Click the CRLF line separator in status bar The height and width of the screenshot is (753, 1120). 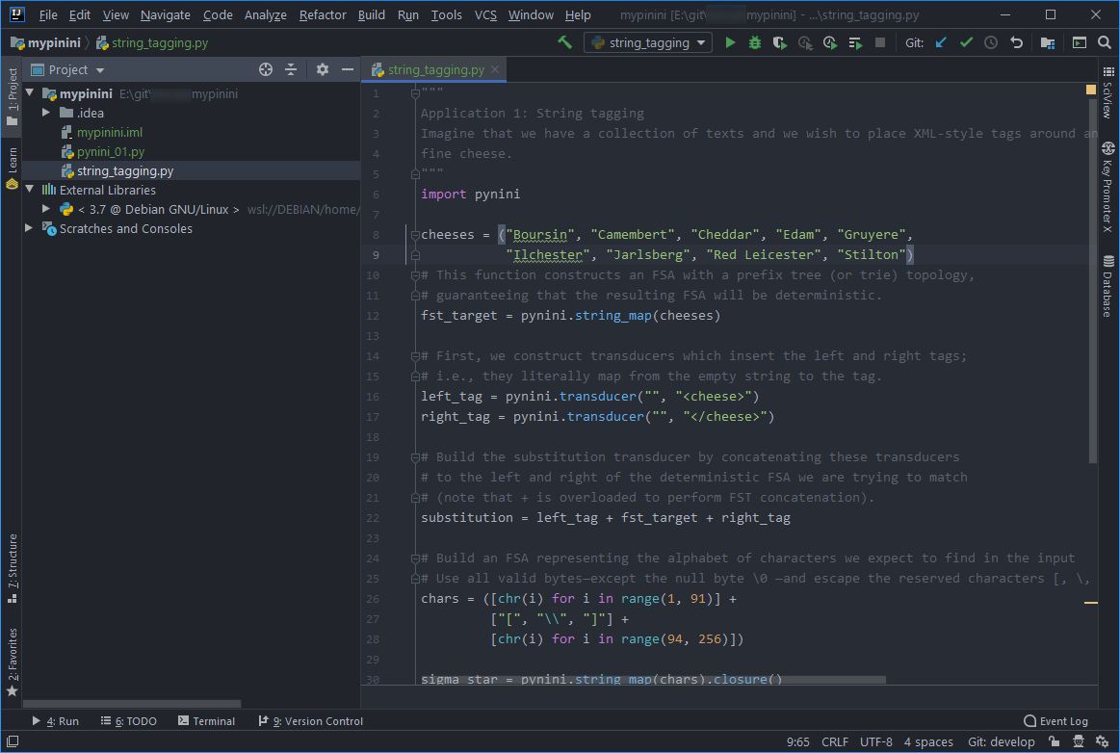[x=834, y=741]
